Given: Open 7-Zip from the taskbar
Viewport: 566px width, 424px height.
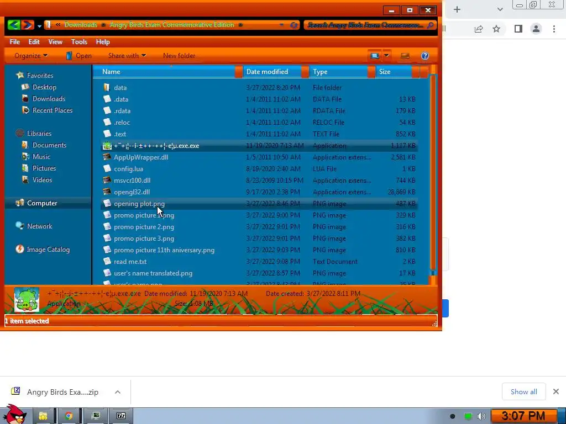Looking at the screenshot, I should pos(121,416).
